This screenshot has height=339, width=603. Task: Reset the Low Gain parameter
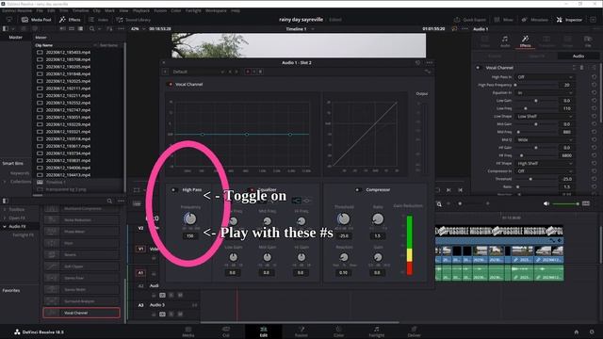pyautogui.click(x=595, y=101)
